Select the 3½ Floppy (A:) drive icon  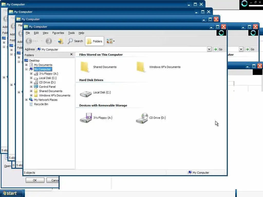point(86,118)
